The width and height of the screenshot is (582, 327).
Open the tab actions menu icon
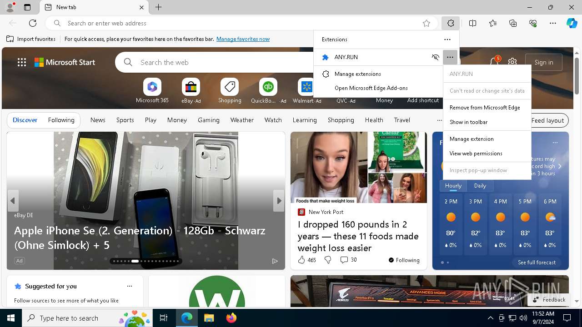pos(27,7)
